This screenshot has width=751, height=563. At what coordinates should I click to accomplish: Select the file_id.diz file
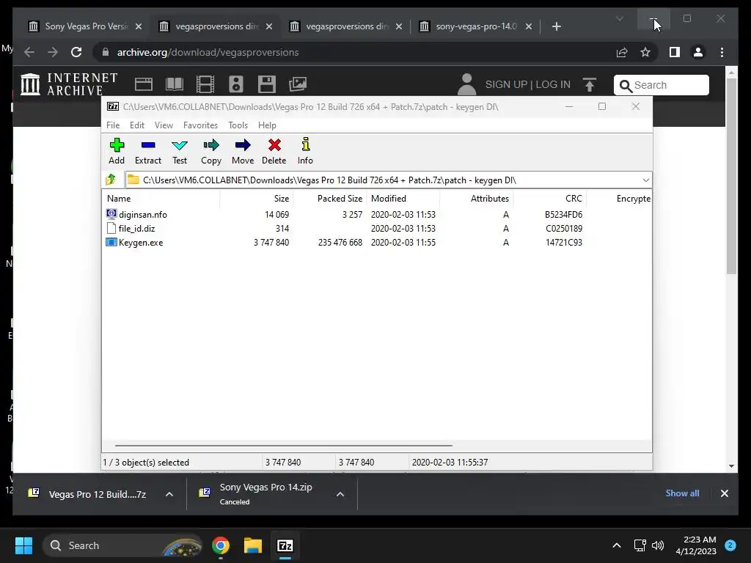(136, 229)
